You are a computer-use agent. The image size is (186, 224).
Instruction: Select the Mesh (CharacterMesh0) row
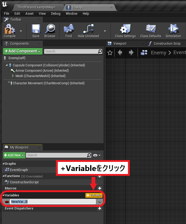40,76
